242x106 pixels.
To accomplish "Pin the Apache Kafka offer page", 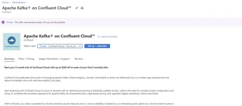I will click(77, 8).
